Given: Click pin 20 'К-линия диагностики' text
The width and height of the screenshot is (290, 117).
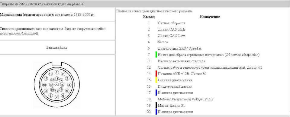Looking at the screenshot, I should 175,112.
